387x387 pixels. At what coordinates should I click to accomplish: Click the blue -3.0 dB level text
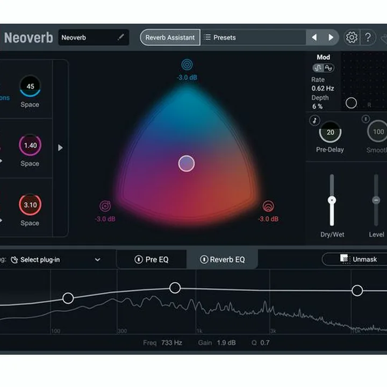click(x=187, y=77)
